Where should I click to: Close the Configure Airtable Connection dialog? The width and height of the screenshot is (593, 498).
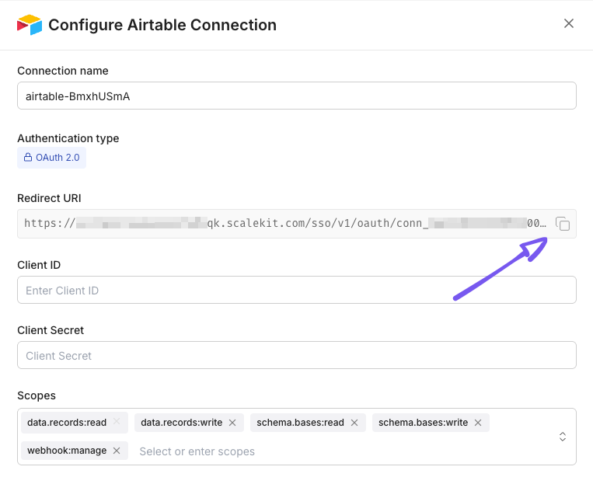click(x=568, y=23)
